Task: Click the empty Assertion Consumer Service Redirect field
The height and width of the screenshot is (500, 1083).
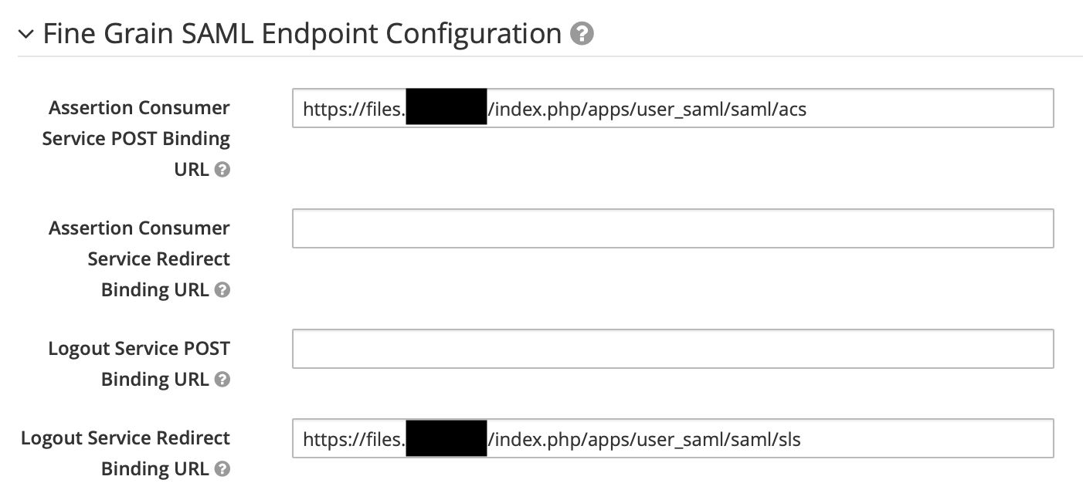Action: (x=672, y=228)
